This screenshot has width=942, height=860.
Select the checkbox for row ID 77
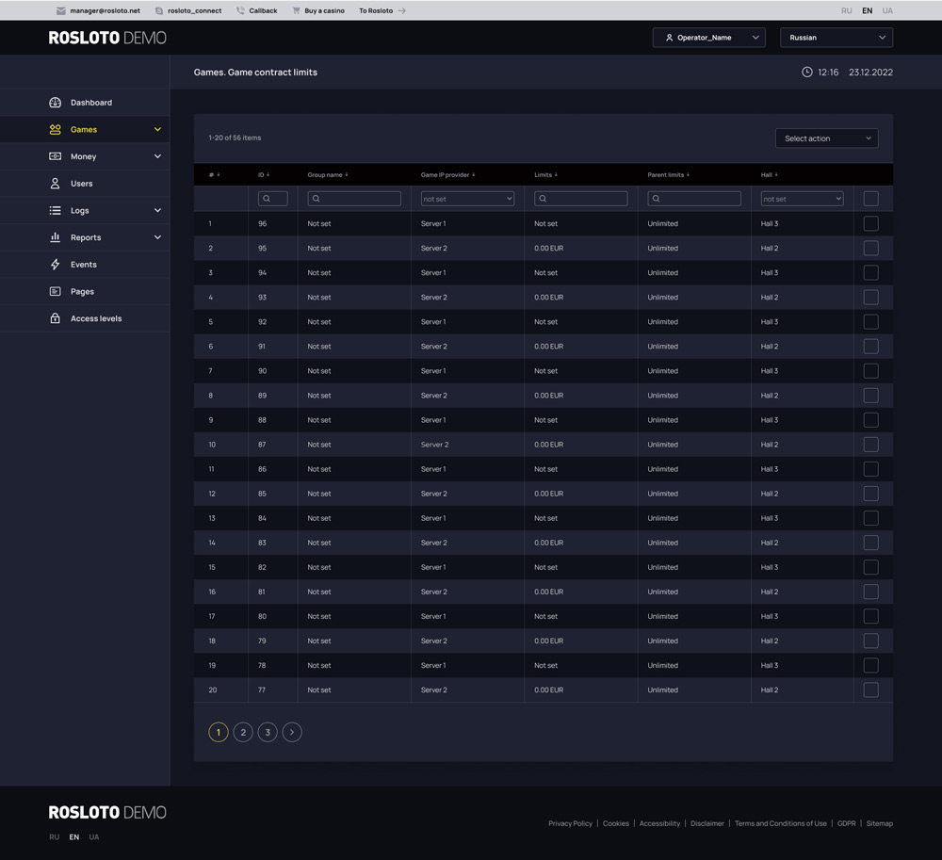(x=870, y=690)
